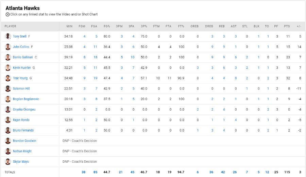View team total 85 field goal attempts
The width and height of the screenshot is (306, 177).
(95, 172)
